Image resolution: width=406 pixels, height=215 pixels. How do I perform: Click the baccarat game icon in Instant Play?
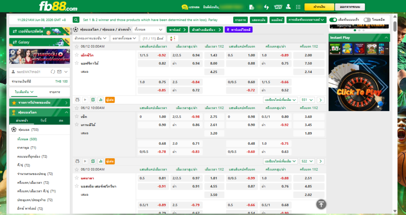[x=335, y=49]
